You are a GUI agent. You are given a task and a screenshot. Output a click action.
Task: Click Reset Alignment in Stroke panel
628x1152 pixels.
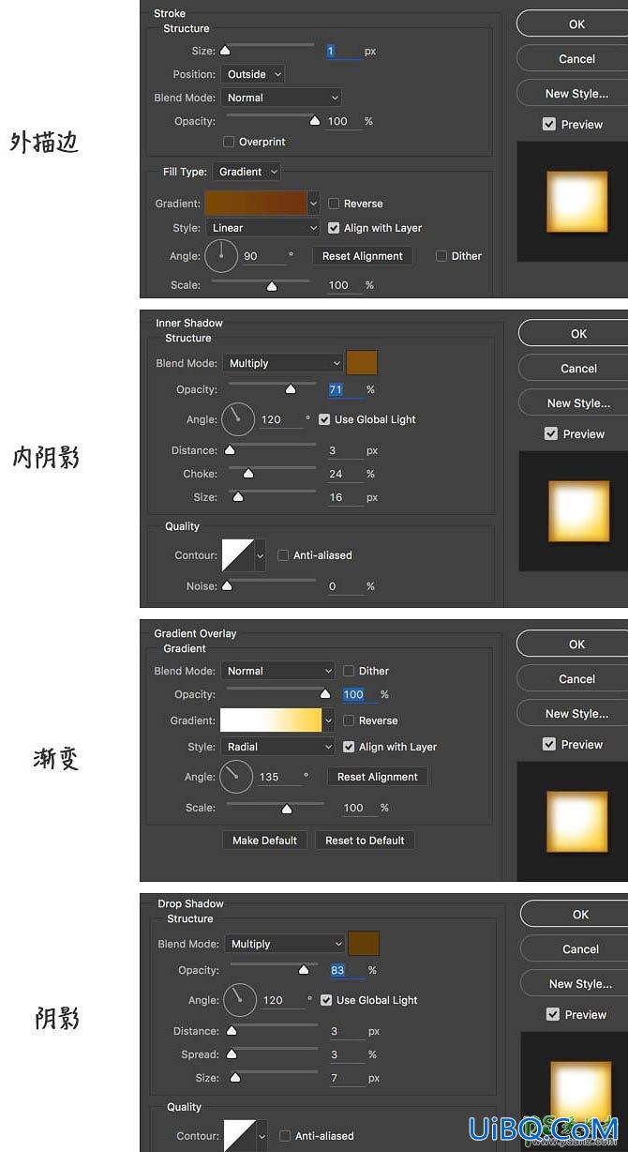(x=363, y=256)
